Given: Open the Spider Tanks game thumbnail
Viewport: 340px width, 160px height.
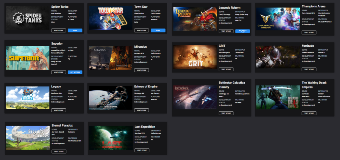Looking at the screenshot, I should pyautogui.click(x=28, y=18).
